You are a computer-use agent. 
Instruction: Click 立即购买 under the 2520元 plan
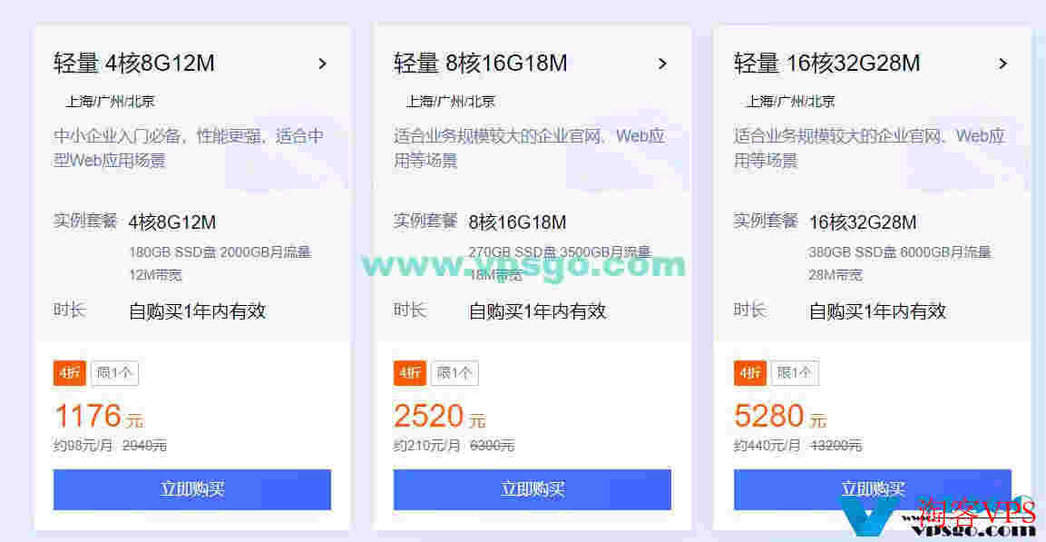[533, 489]
